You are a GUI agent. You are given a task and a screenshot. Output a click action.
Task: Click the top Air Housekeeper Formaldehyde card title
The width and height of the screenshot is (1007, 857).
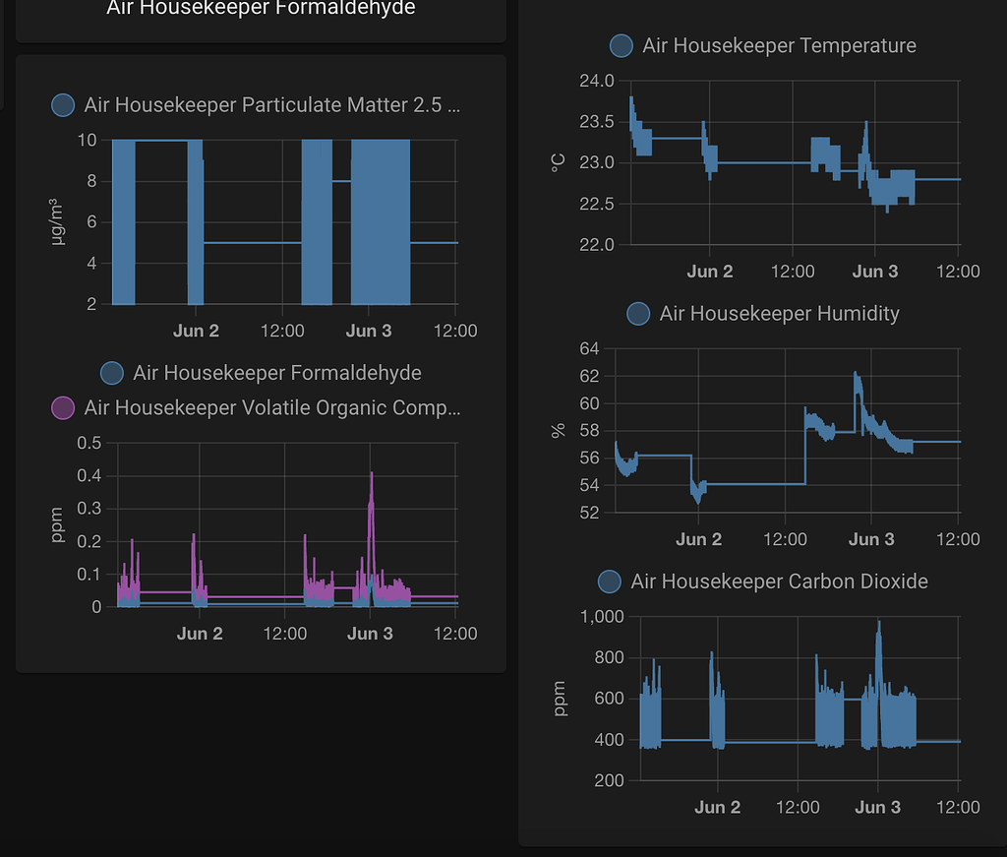click(261, 8)
